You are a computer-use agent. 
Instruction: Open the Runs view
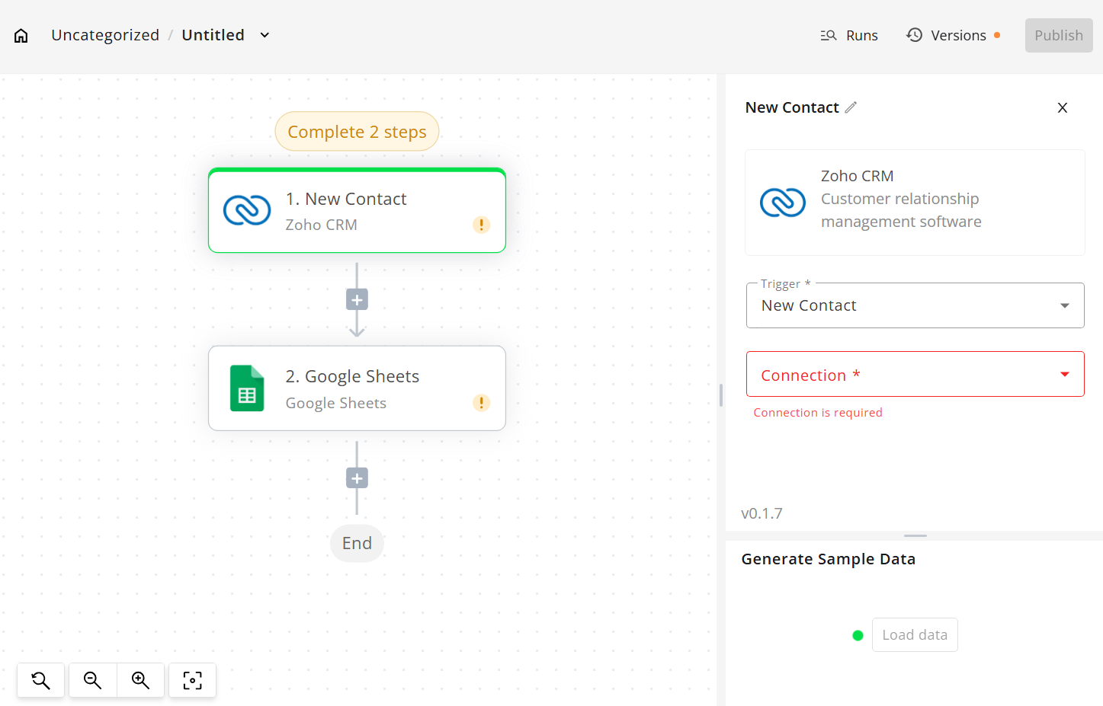tap(849, 36)
